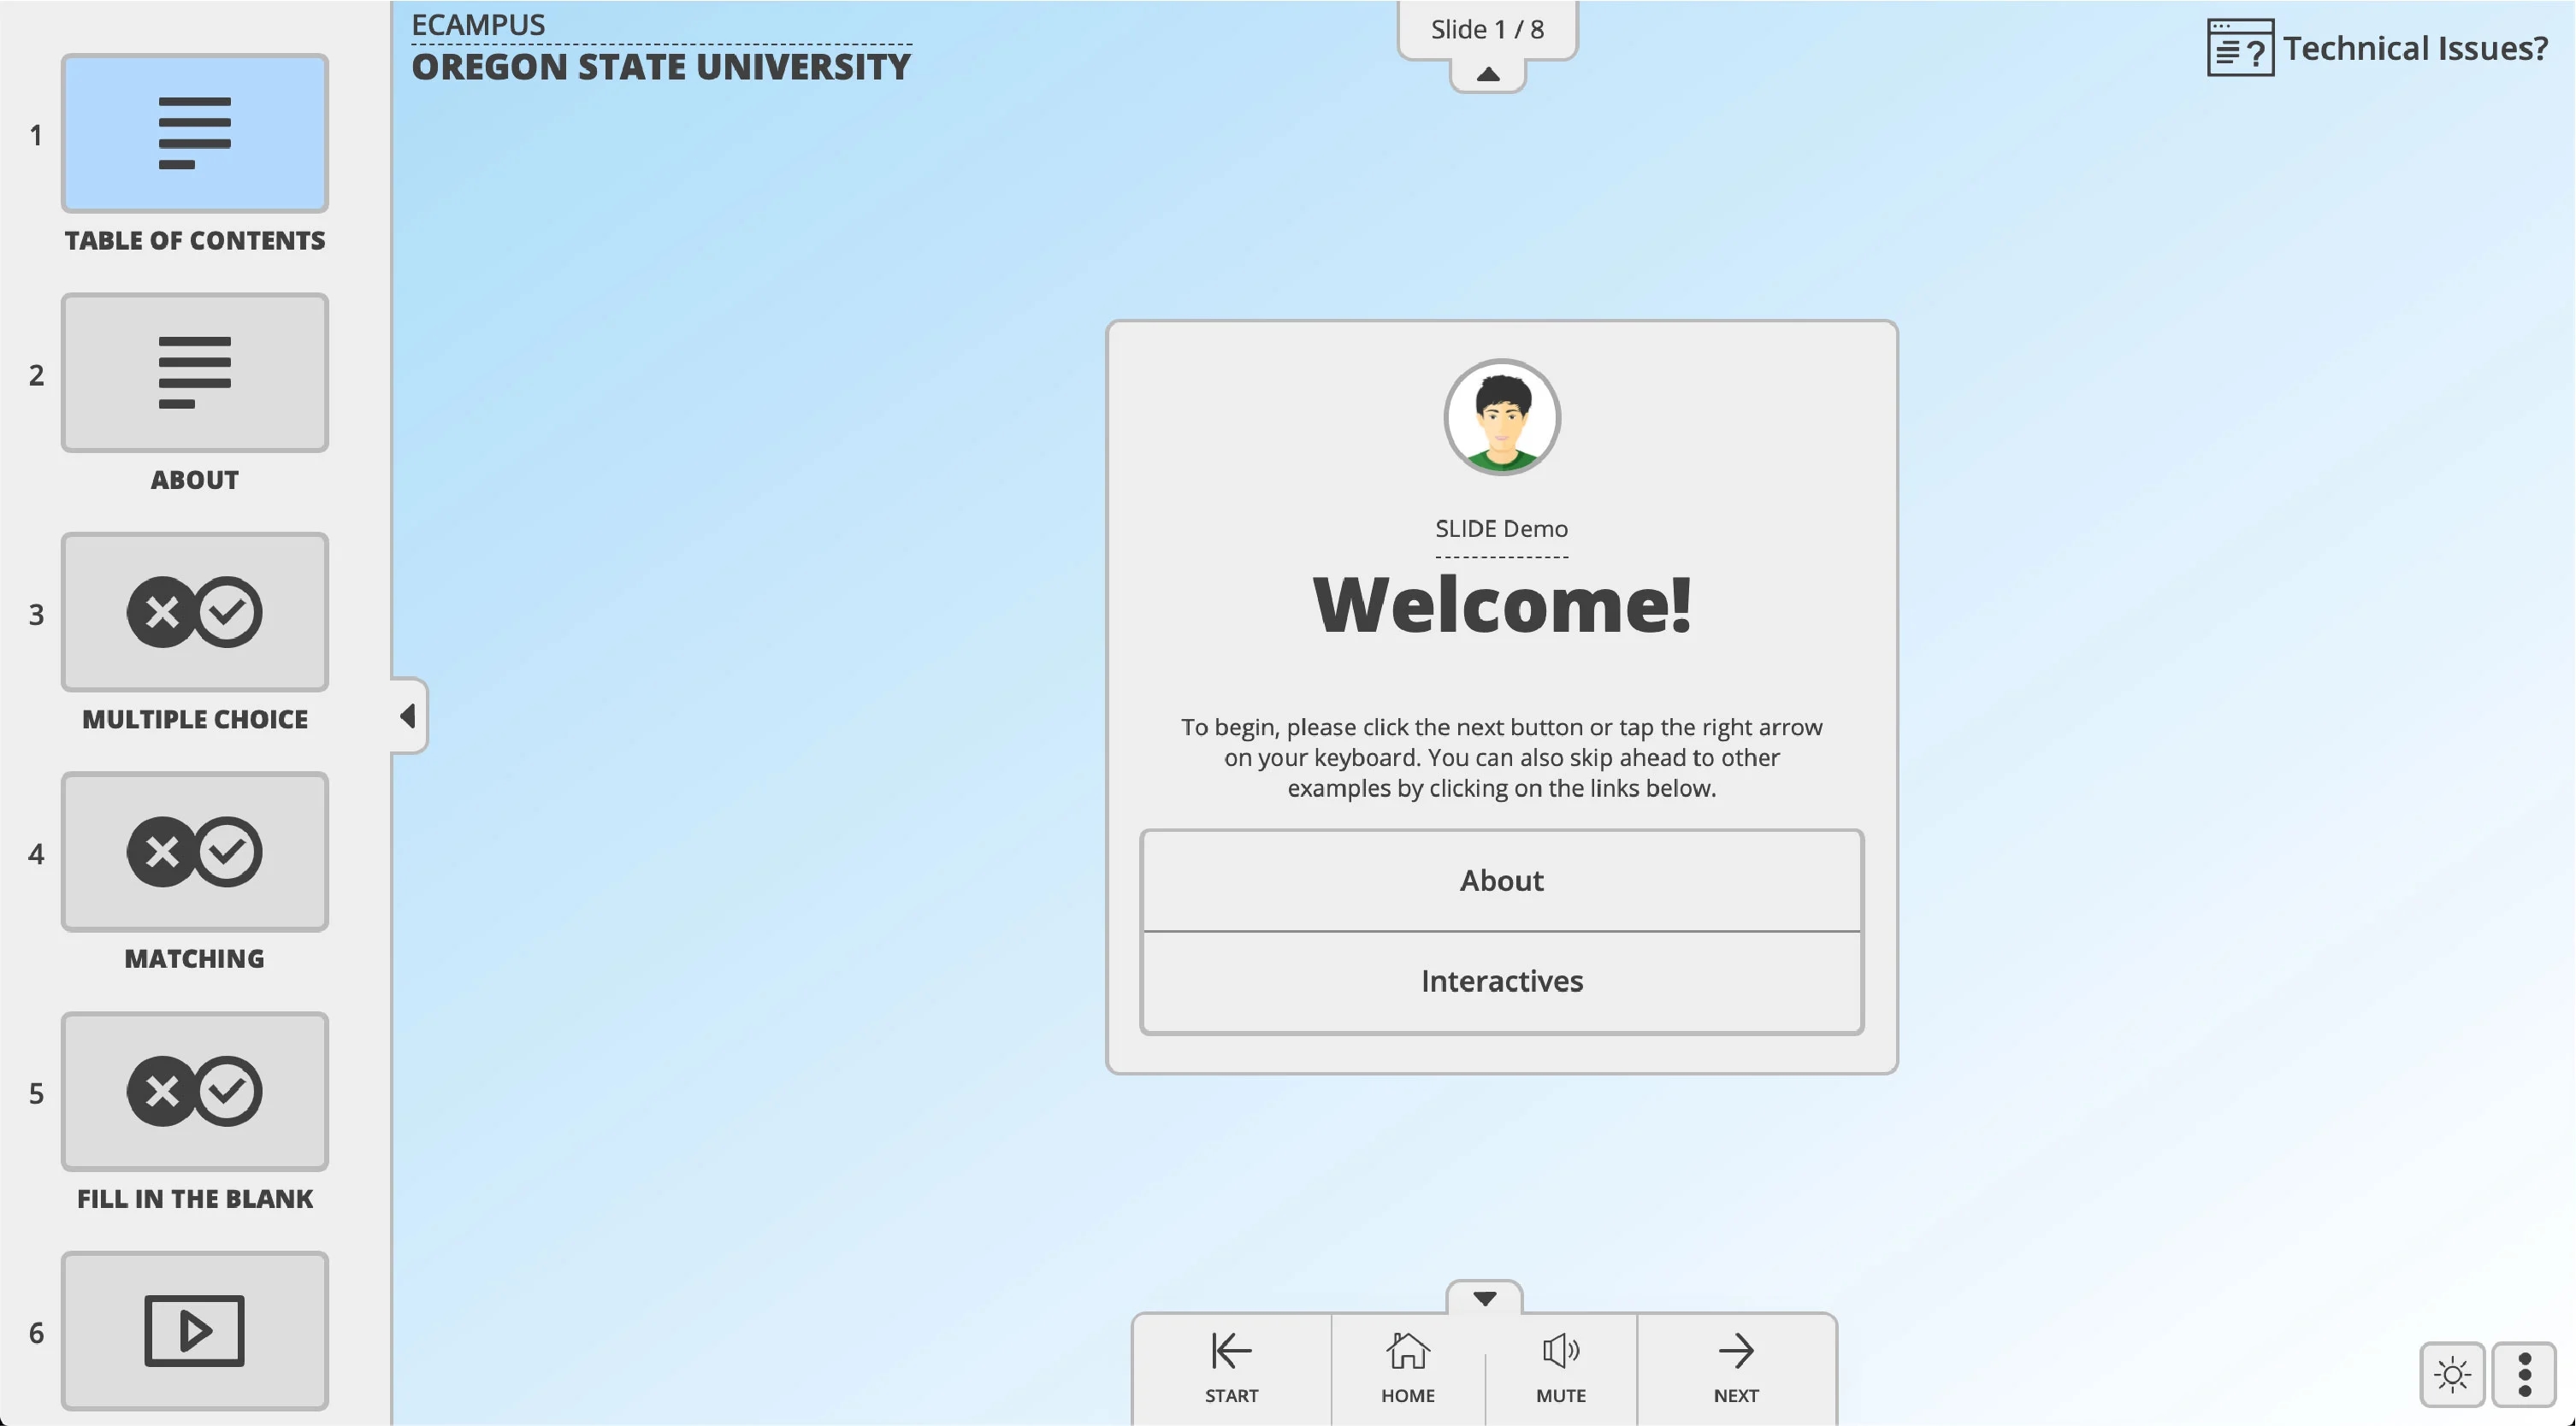The width and height of the screenshot is (2576, 1426).
Task: Expand the left sidebar collapse arrow
Action: (x=405, y=713)
